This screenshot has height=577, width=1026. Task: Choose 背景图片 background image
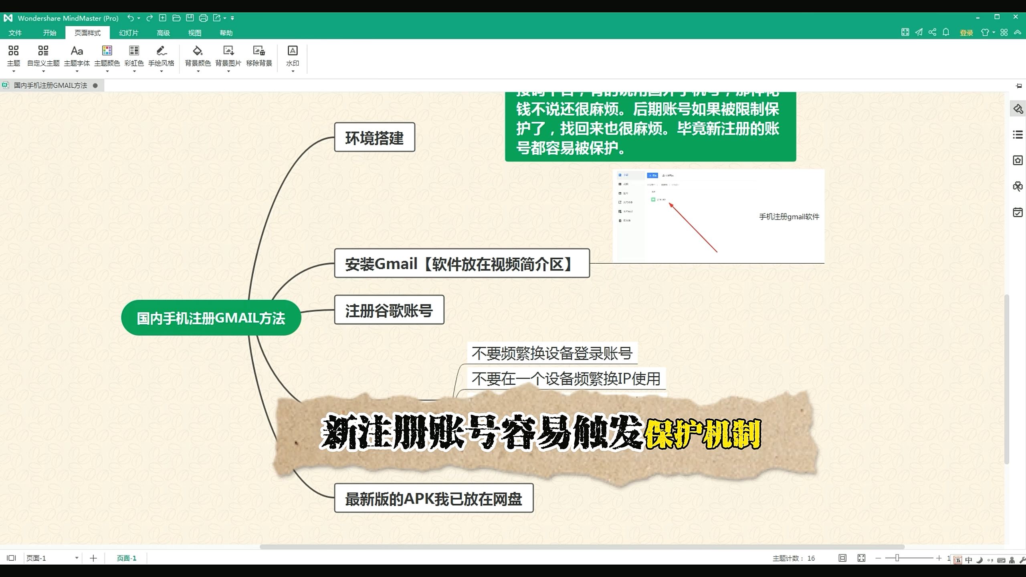coord(228,56)
